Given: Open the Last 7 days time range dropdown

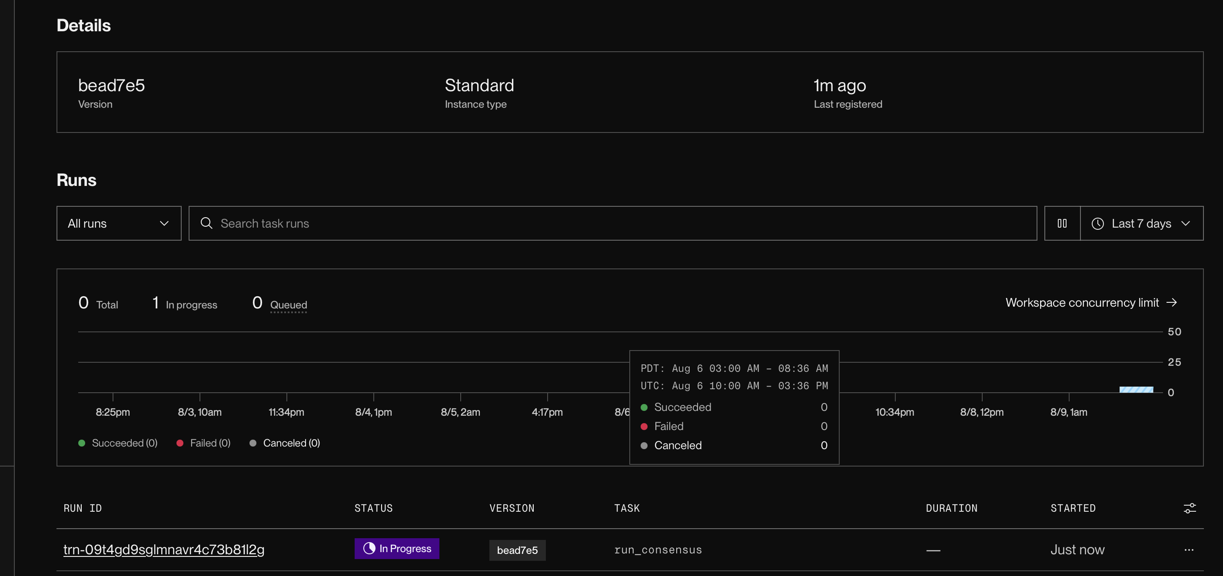Looking at the screenshot, I should click(x=1142, y=223).
